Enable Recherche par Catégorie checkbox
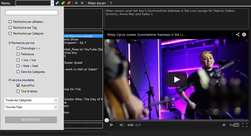251x136 pixels. click(10, 33)
